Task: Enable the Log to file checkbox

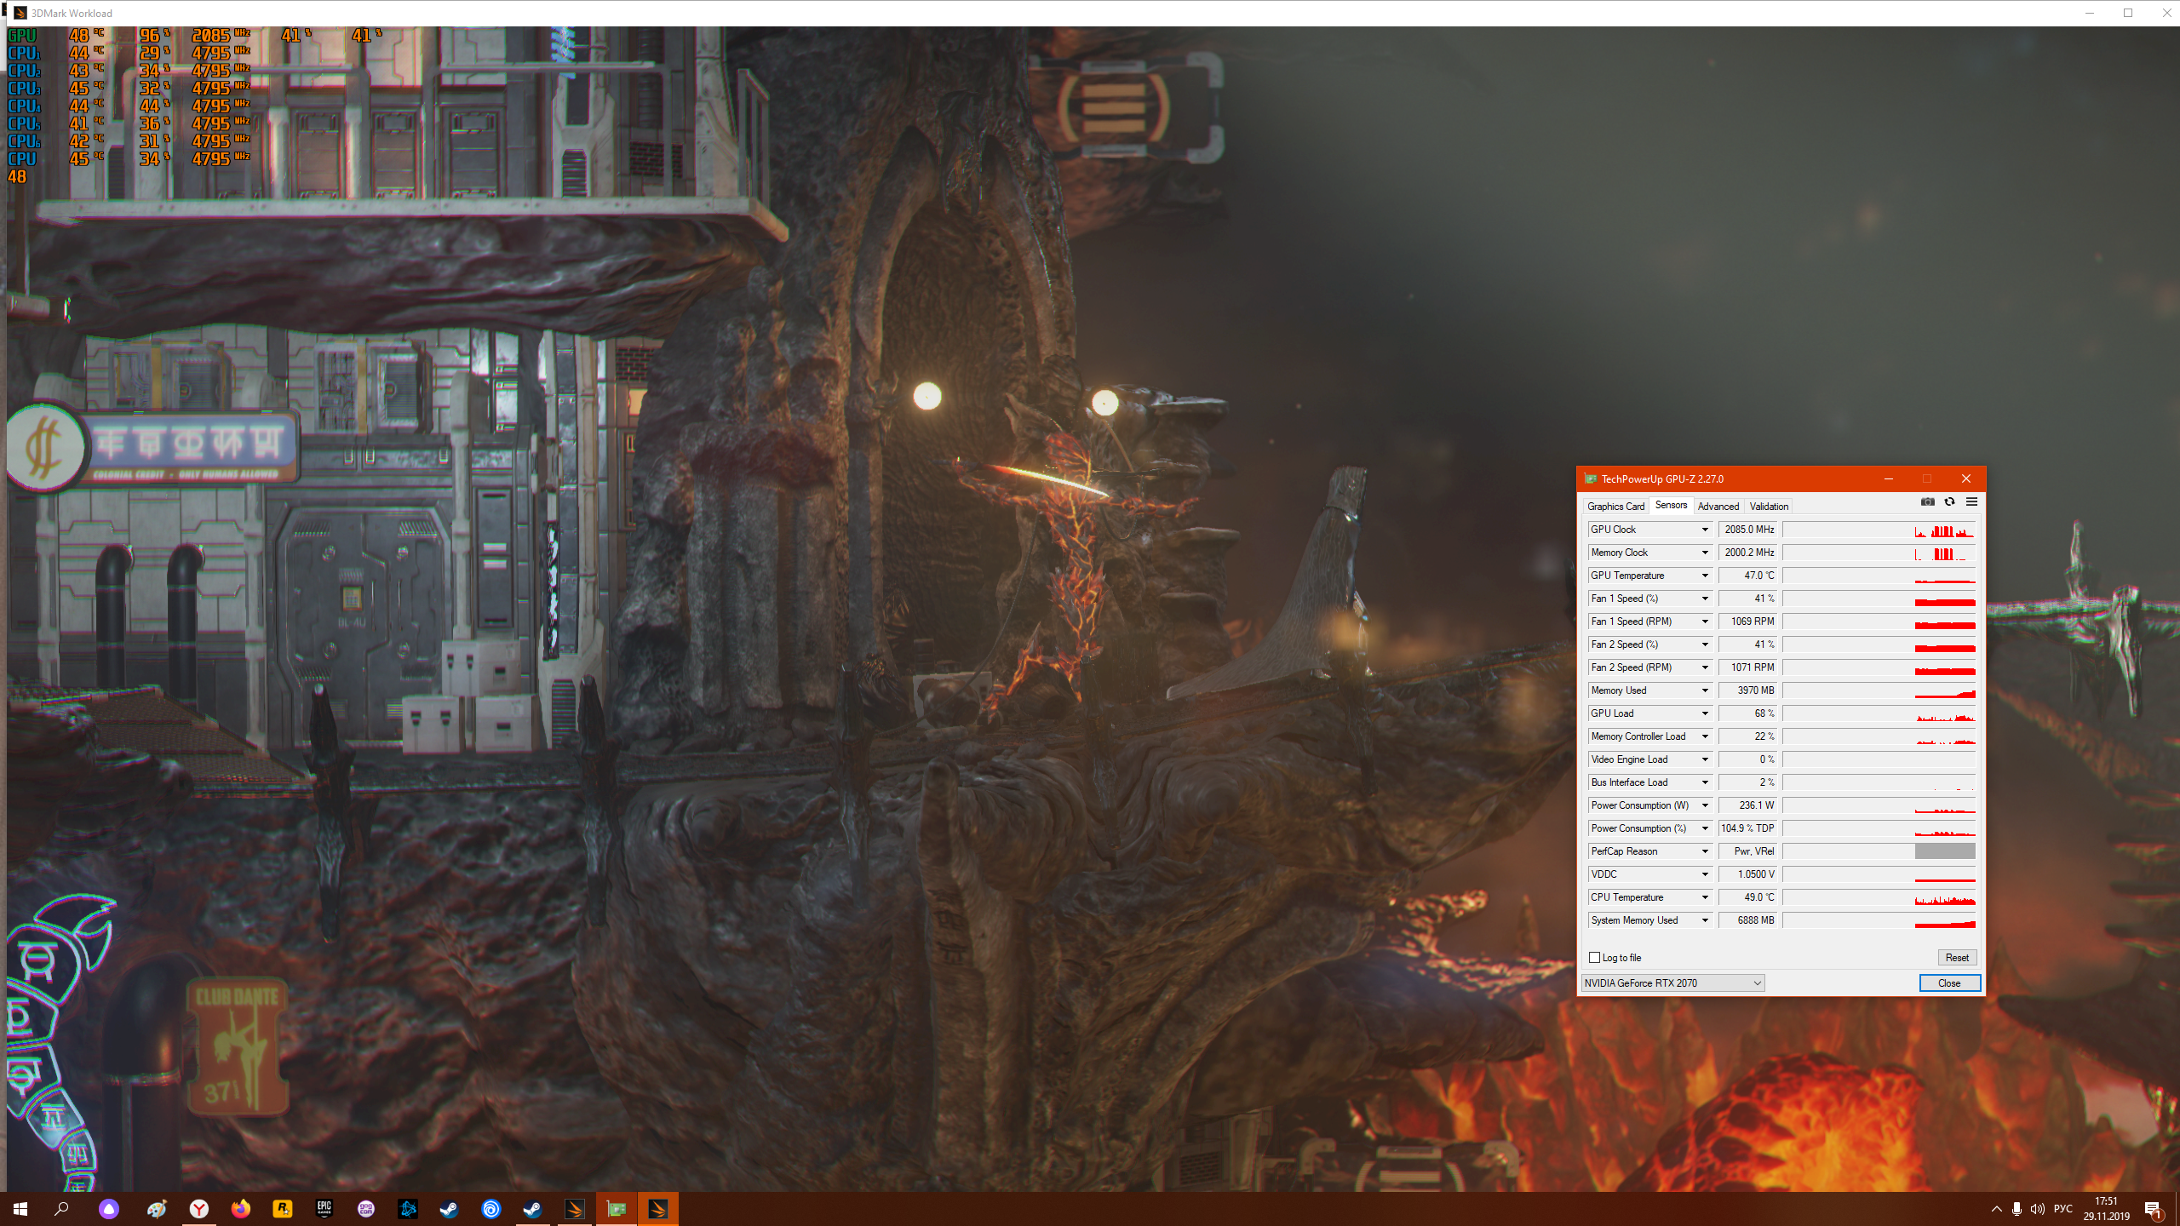Action: (x=1595, y=958)
